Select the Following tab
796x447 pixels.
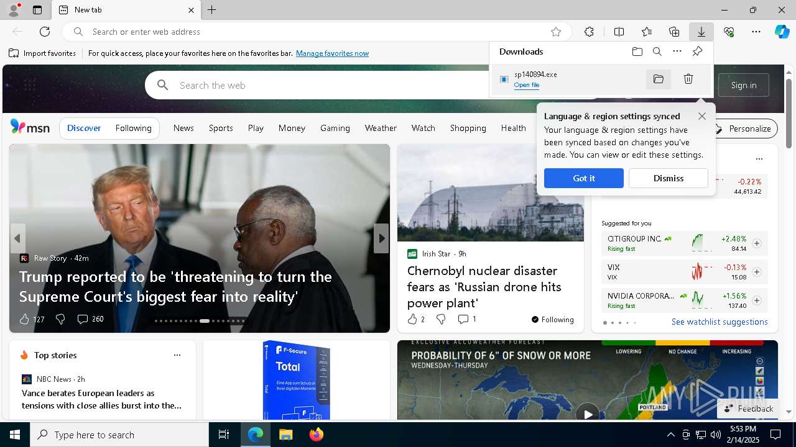coord(133,128)
